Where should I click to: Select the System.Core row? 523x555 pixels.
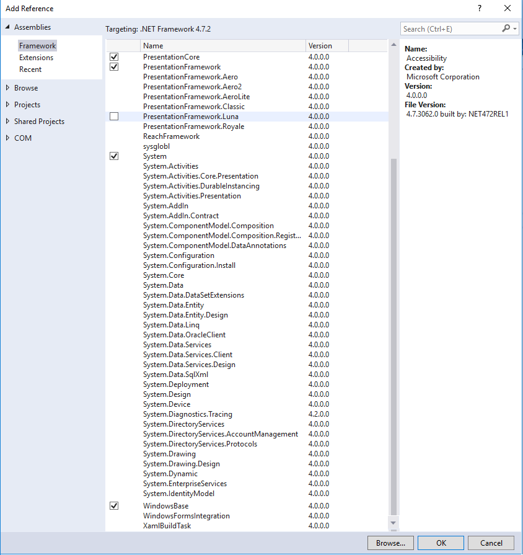click(247, 275)
